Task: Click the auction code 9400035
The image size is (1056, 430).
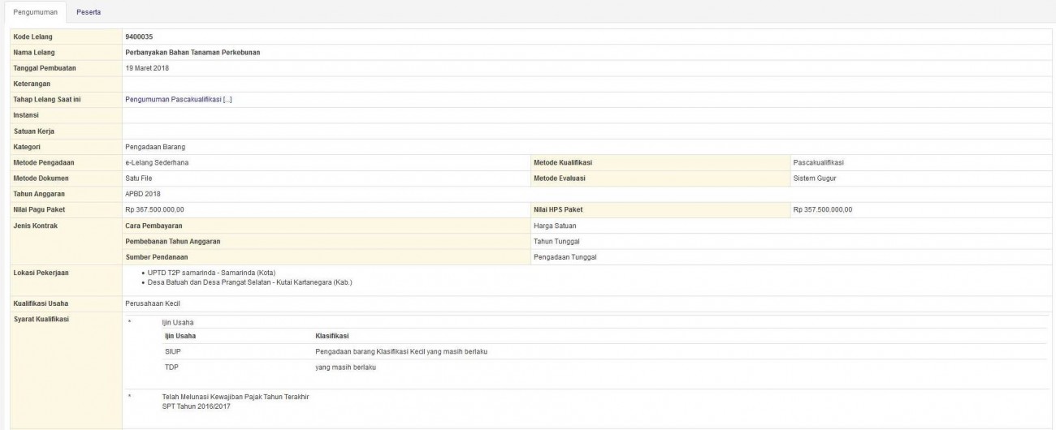Action: 139,37
